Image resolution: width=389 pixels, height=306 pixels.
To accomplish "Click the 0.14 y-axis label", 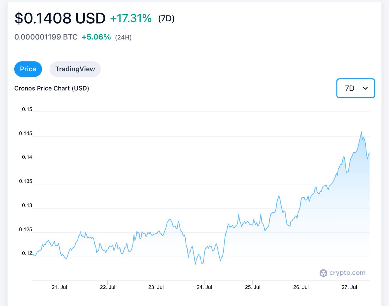I will pos(27,157).
